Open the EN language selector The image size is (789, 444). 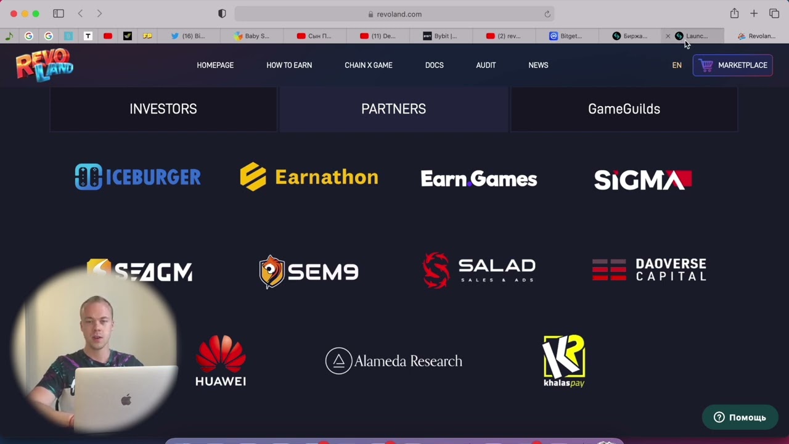pyautogui.click(x=677, y=65)
